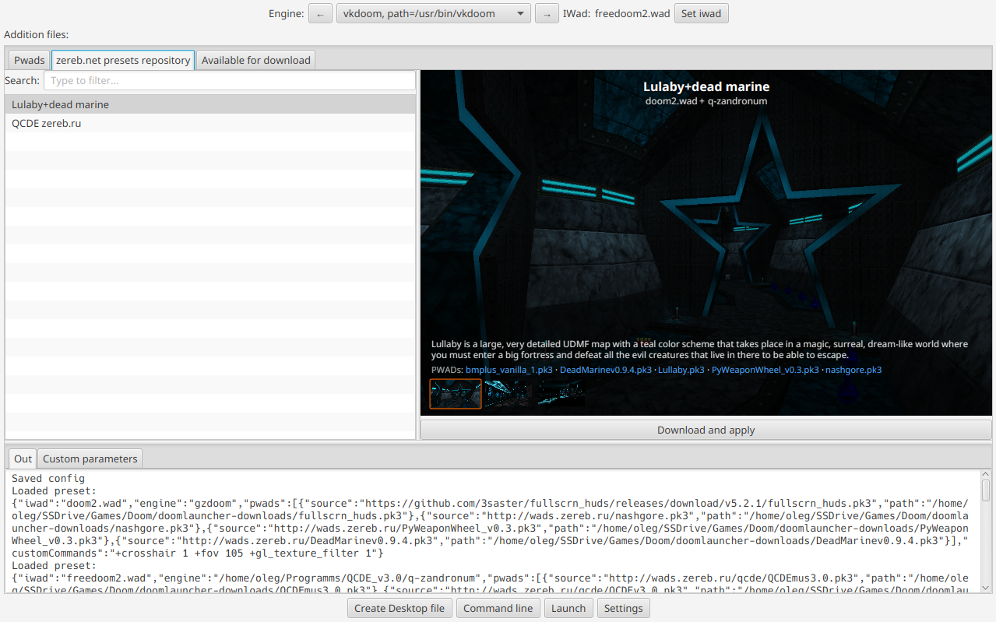Click the first 'Loaded preset:' output line
Viewport: 996px width, 622px height.
[54, 491]
